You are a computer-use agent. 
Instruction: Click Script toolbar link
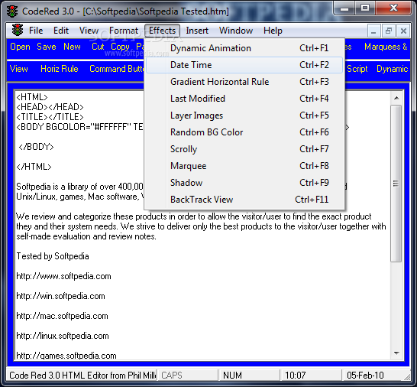[x=357, y=69]
